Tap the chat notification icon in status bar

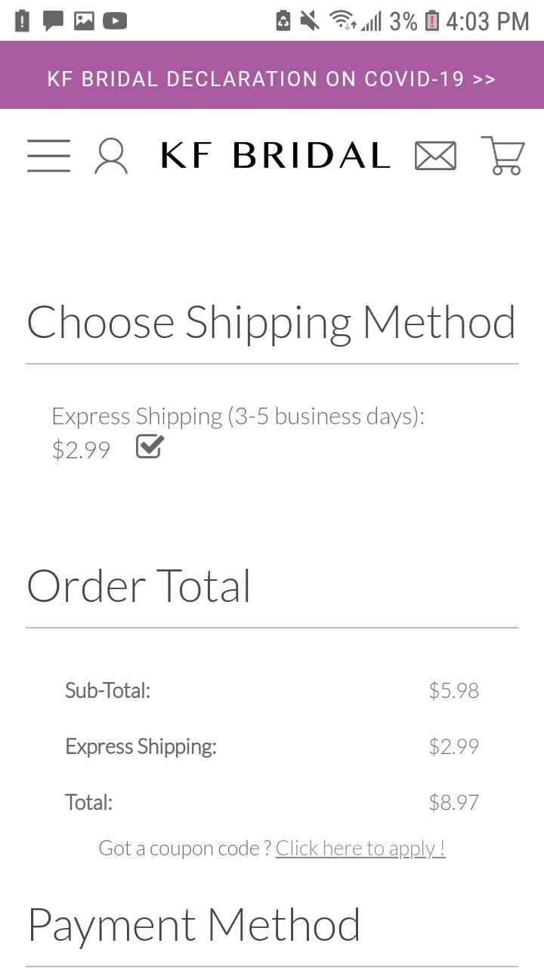(x=52, y=20)
